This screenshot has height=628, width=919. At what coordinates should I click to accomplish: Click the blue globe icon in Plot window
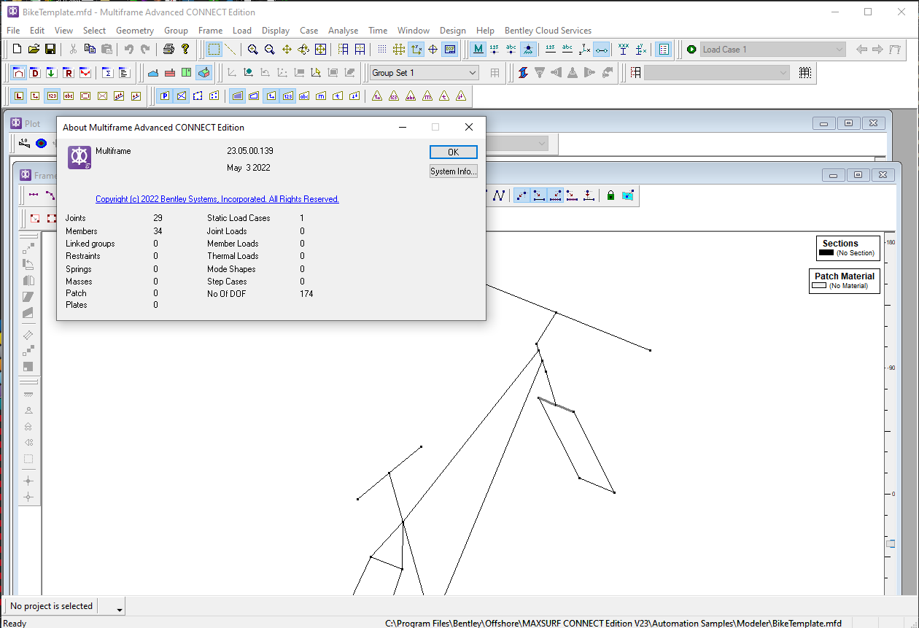[x=42, y=144]
